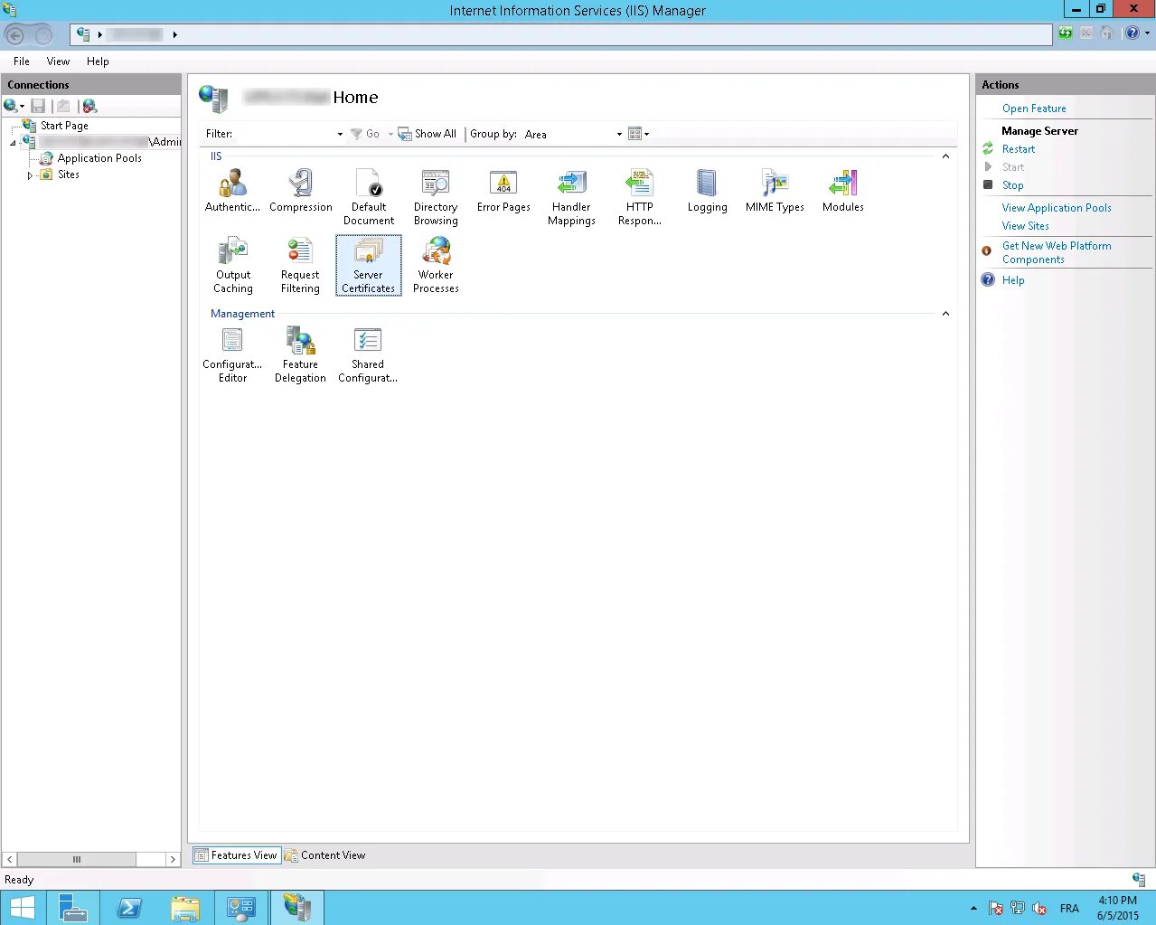
Task: Open Feature Delegation icon
Action: click(300, 354)
